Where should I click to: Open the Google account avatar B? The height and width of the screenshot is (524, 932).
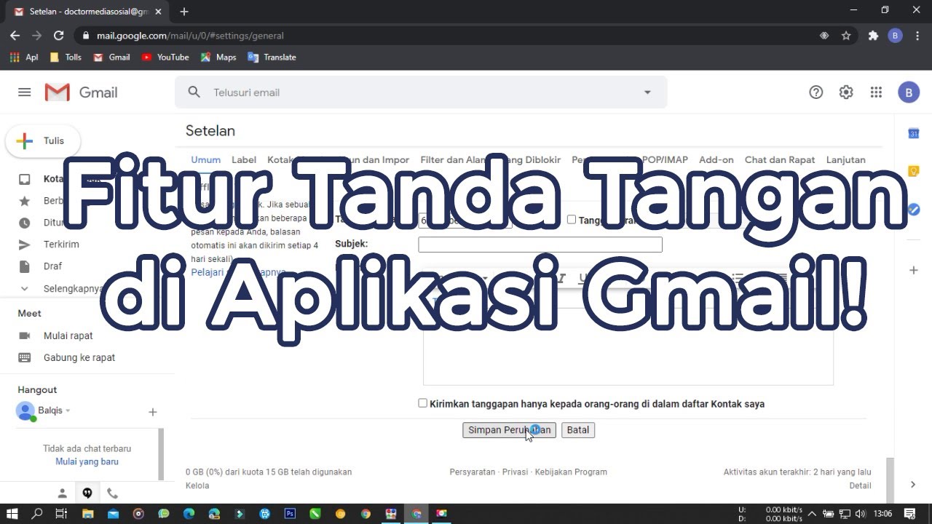(908, 92)
